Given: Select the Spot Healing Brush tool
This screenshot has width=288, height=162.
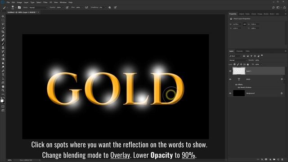Looking at the screenshot, I should (x=3, y=40).
